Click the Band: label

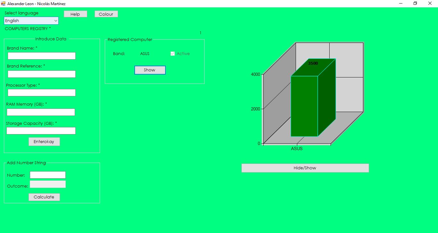point(119,54)
